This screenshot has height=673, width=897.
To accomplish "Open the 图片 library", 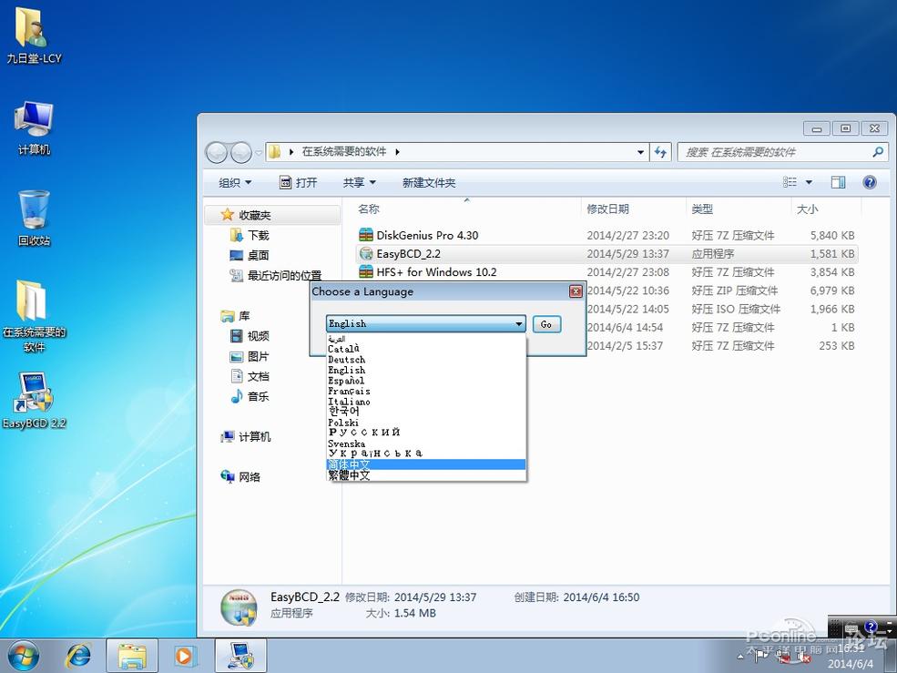I will point(250,356).
